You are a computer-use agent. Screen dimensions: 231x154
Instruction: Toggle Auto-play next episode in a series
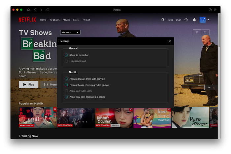66,97
